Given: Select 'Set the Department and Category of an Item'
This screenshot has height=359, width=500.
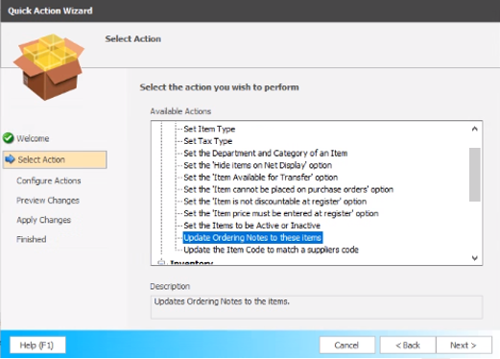Looking at the screenshot, I should click(x=266, y=154).
